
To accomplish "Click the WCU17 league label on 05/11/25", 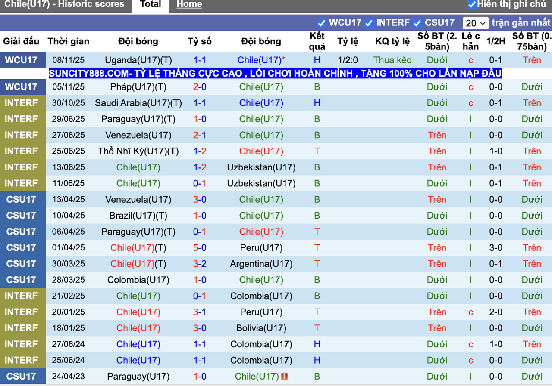I will [21, 87].
